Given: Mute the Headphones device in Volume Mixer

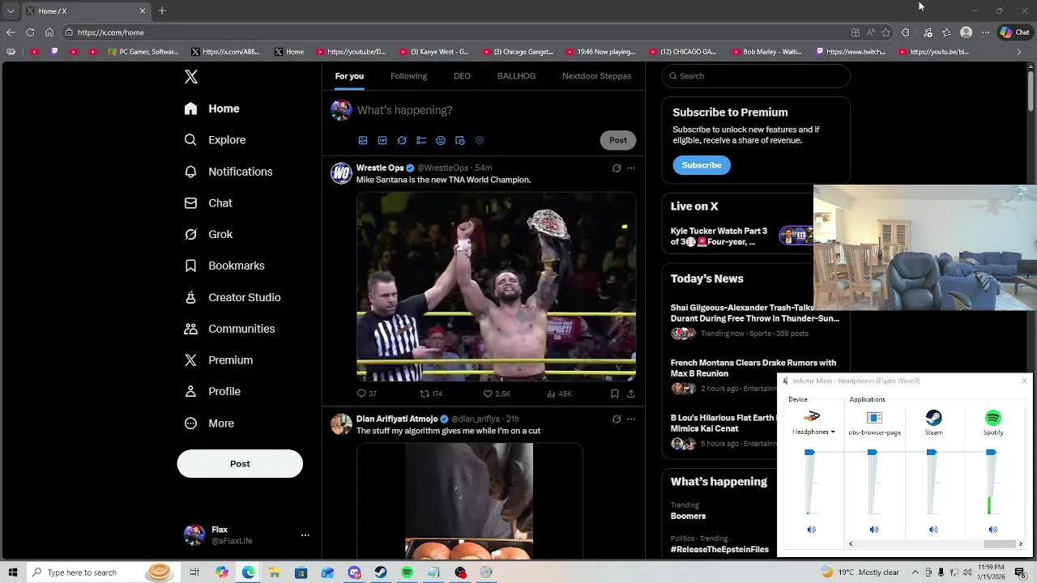Looking at the screenshot, I should pyautogui.click(x=811, y=530).
